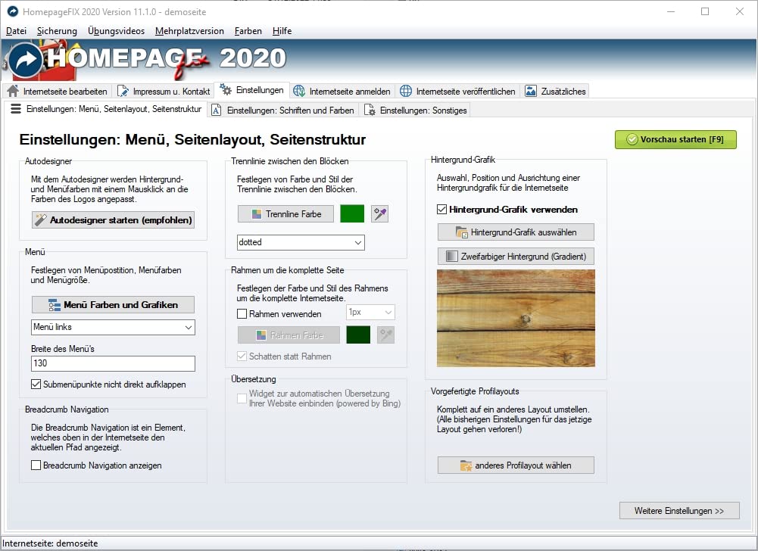Click Zweifarbiger Hintergrund (Gradient) button
Screen dimensions: 758x551
click(x=516, y=256)
